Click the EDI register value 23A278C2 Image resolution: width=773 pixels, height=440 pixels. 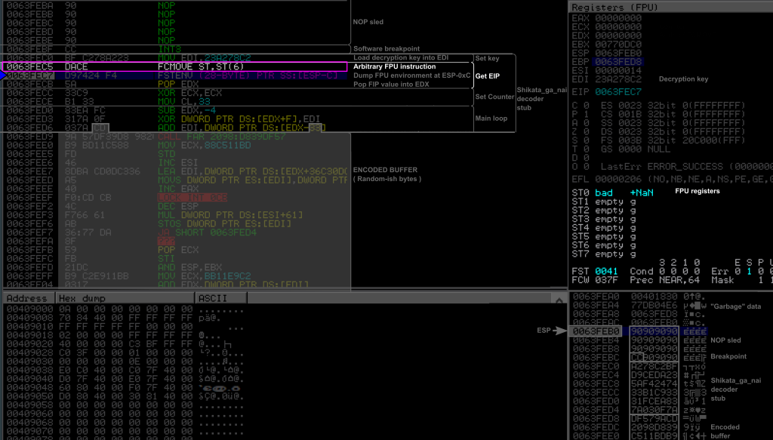[x=617, y=79]
